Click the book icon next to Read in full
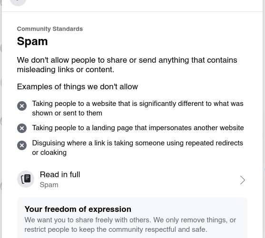 [26, 179]
